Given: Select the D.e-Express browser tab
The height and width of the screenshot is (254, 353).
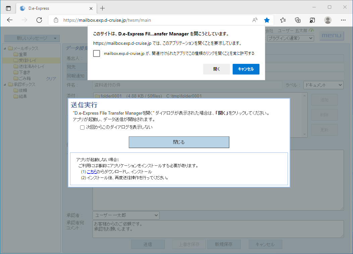Looking at the screenshot, I should (54, 8).
